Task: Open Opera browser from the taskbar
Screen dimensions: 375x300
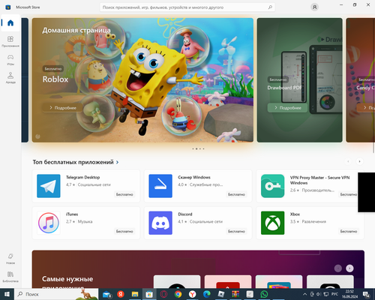Action: [x=163, y=294]
